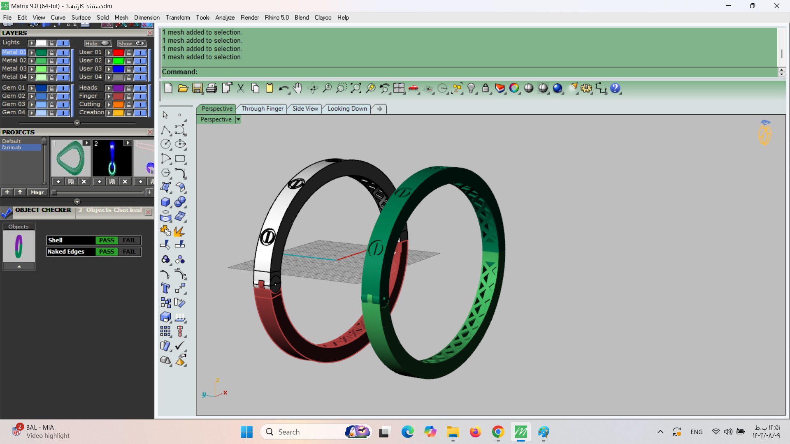Select the Box solid tool icon
Image resolution: width=790 pixels, height=444 pixels.
pos(165,202)
